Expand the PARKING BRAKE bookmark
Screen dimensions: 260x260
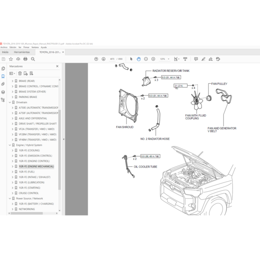[13, 97]
